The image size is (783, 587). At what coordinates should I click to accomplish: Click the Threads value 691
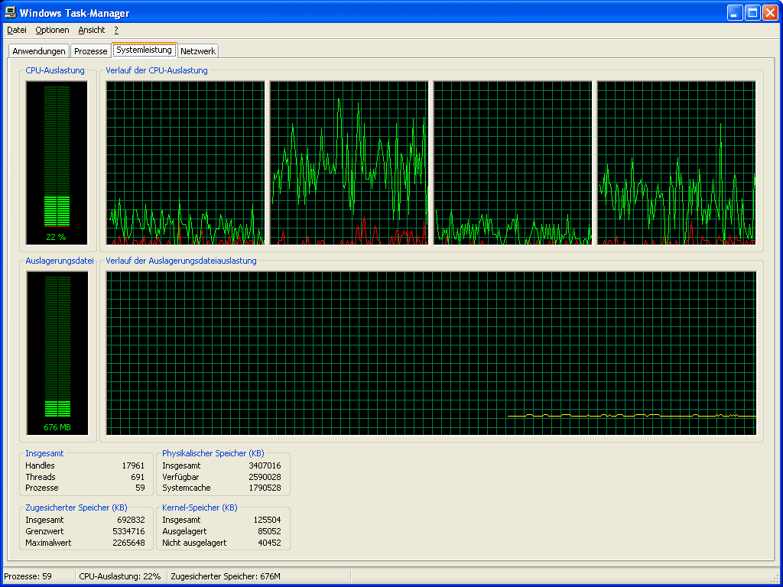coord(138,477)
